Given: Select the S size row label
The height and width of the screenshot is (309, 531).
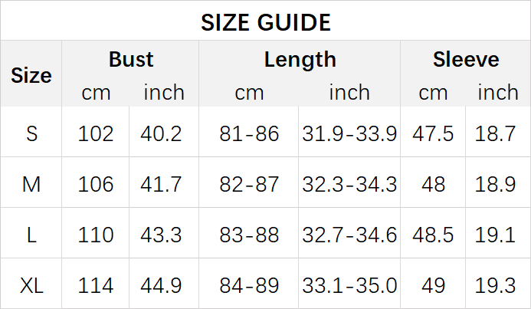Looking at the screenshot, I should pyautogui.click(x=31, y=134).
